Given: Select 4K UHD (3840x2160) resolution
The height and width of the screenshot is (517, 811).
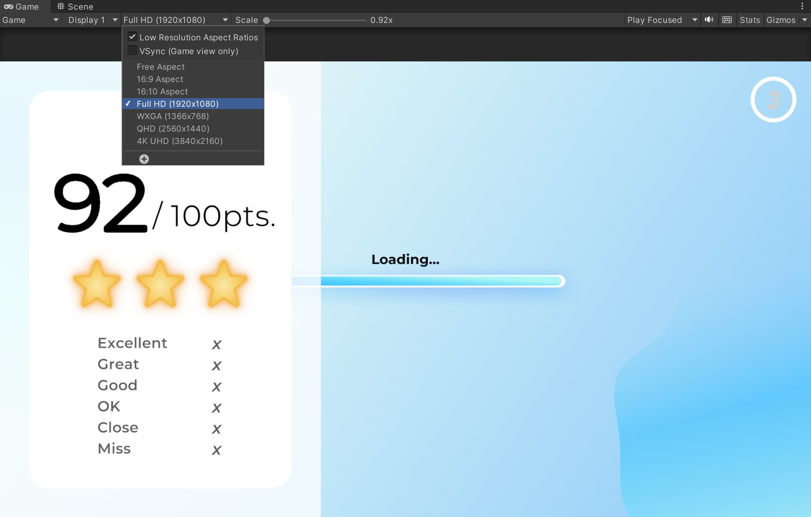Looking at the screenshot, I should pos(179,141).
